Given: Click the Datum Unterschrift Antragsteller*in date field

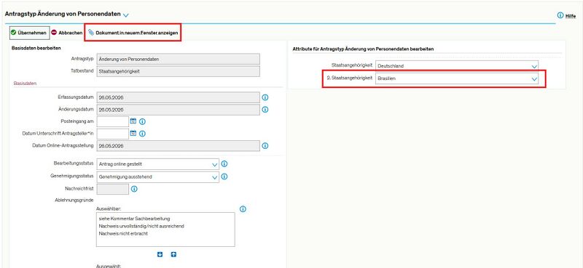Looking at the screenshot, I should 113,134.
